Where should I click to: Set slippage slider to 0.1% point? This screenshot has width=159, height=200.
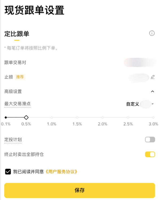pyautogui.click(x=6, y=118)
